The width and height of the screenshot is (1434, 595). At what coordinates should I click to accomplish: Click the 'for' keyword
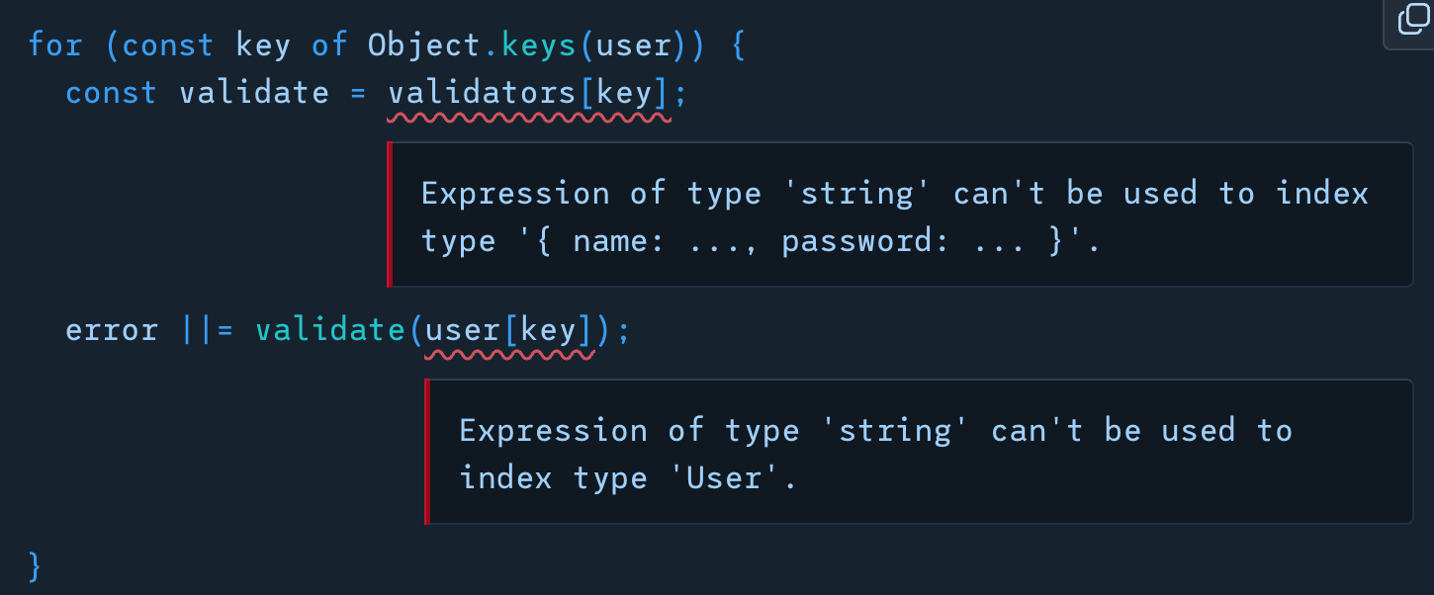tap(54, 45)
